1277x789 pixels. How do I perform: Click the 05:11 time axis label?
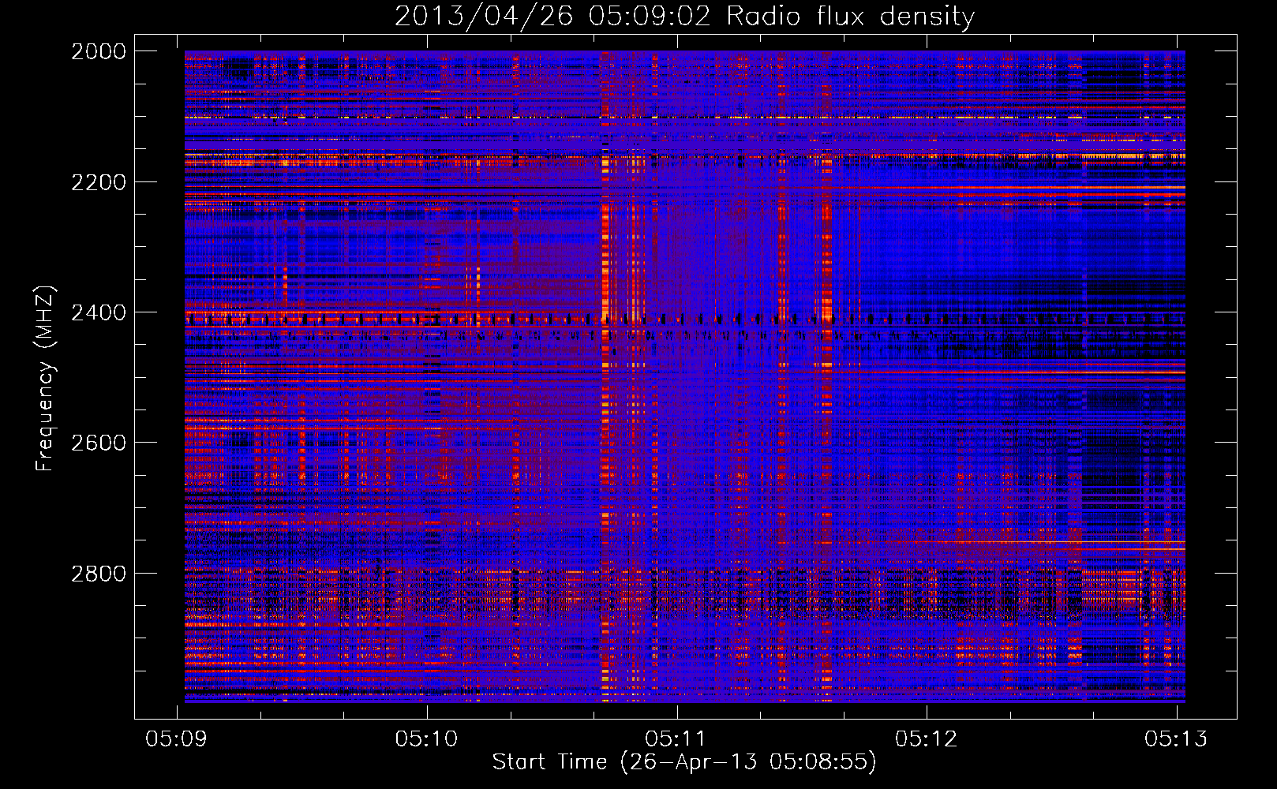(x=676, y=739)
